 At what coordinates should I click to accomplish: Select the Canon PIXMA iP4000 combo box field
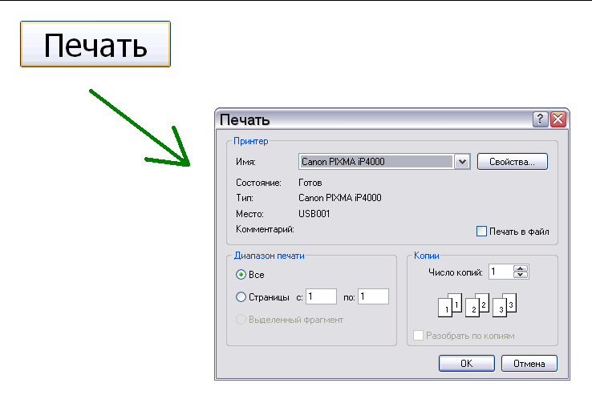pyautogui.click(x=375, y=162)
